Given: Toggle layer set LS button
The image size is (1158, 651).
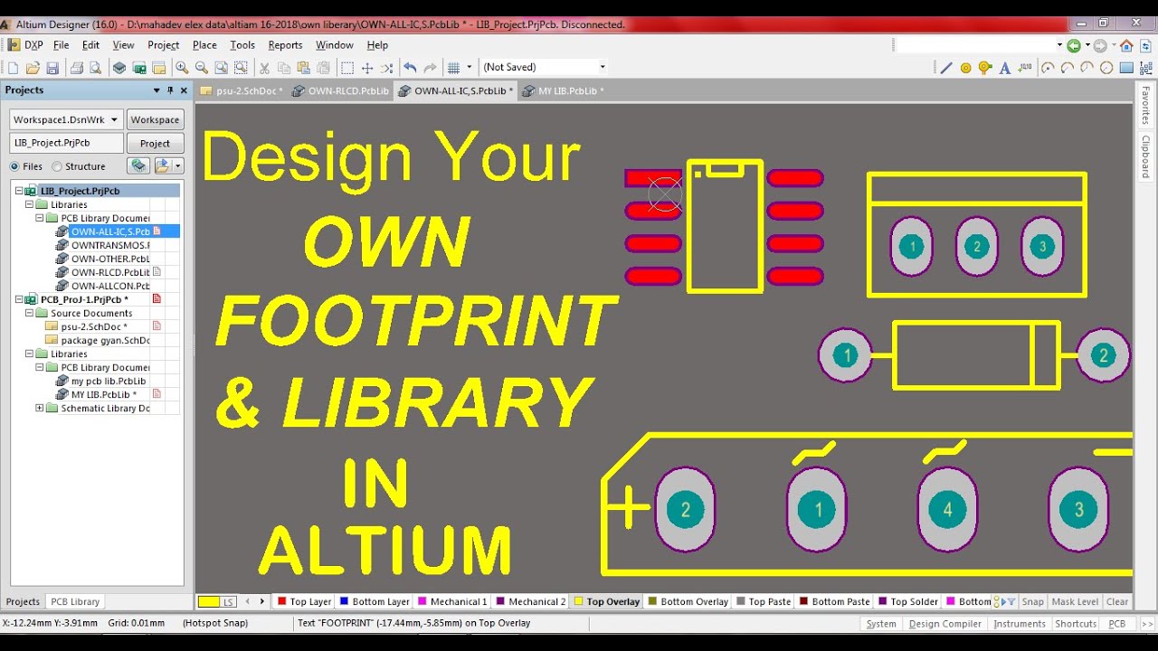Looking at the screenshot, I should pos(218,601).
